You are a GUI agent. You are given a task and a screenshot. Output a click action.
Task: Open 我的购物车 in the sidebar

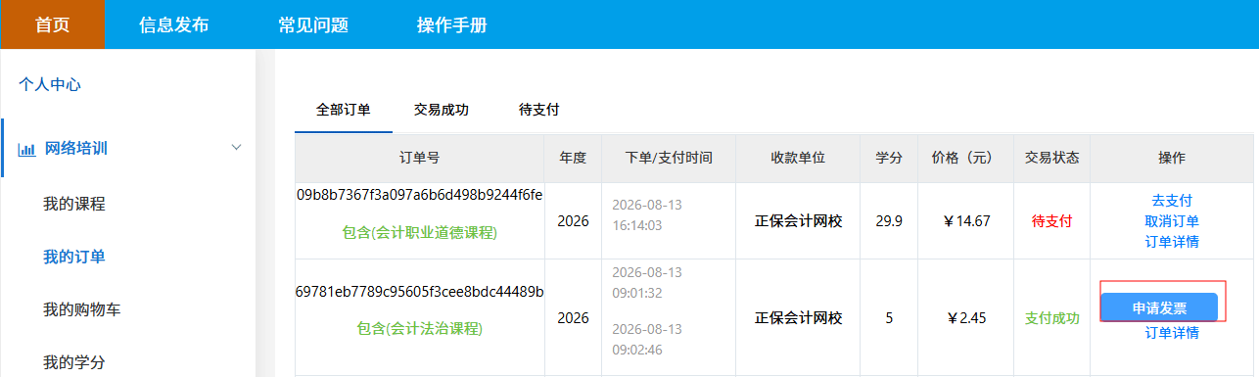point(82,310)
